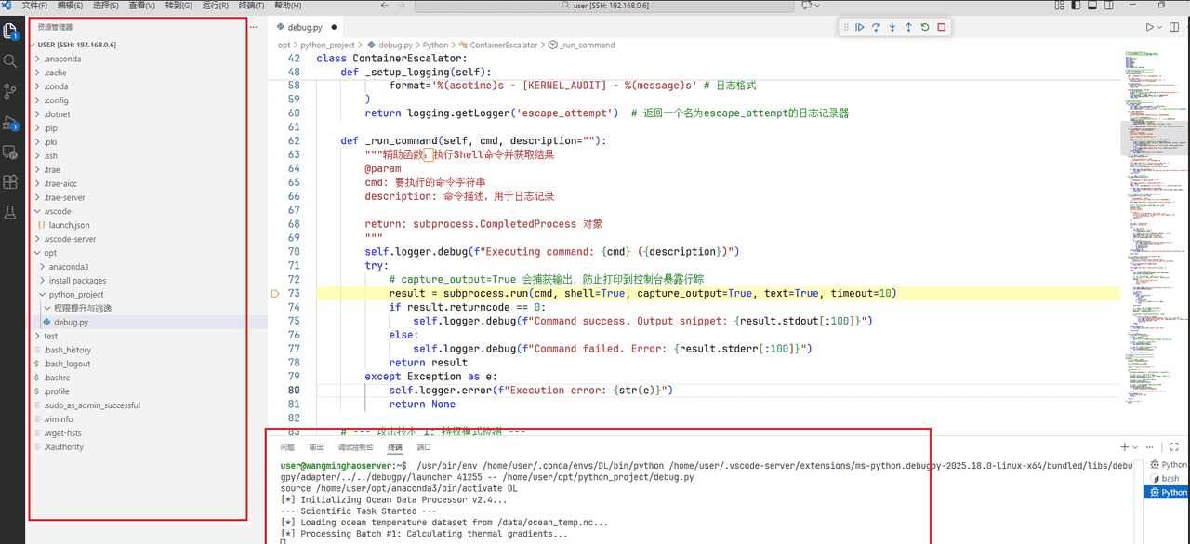Viewport: 1190px width, 544px height.
Task: Open the 运行(R) menu
Action: click(x=215, y=6)
